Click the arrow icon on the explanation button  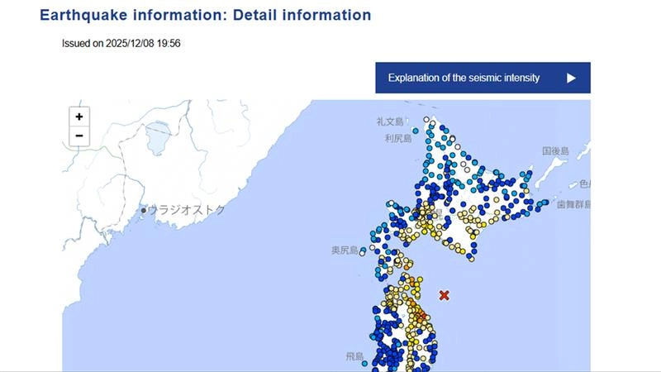[x=571, y=79]
